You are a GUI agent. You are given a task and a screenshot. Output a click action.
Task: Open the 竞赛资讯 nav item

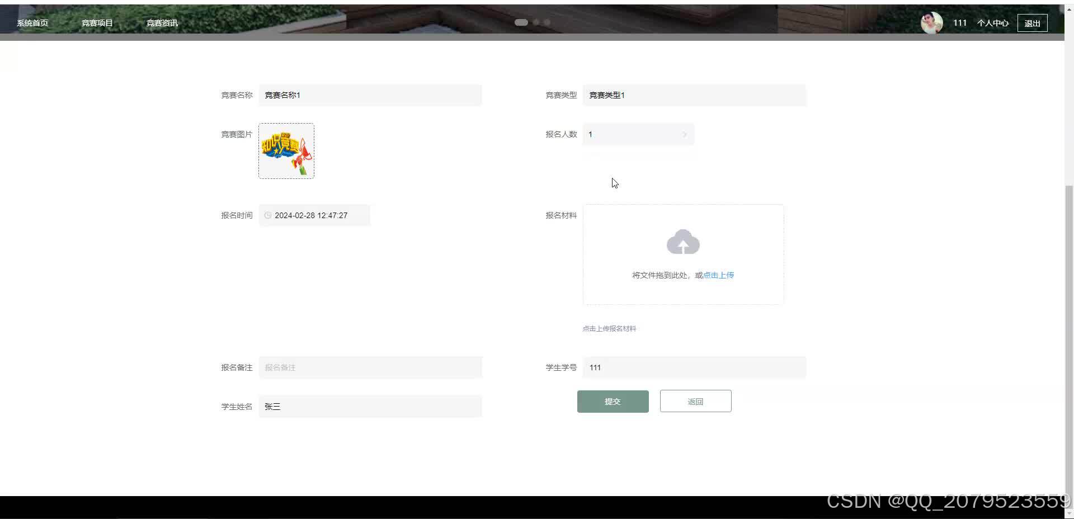pos(162,23)
